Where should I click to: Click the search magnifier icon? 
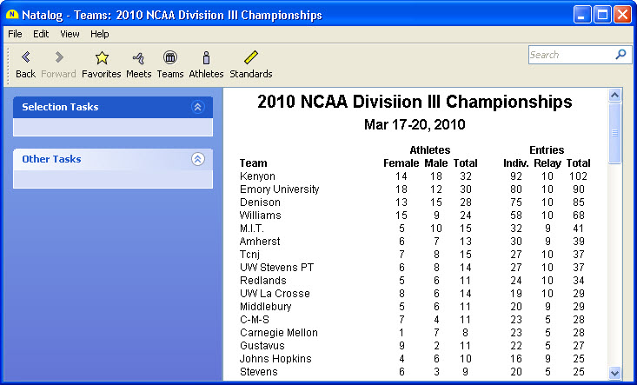tap(620, 55)
